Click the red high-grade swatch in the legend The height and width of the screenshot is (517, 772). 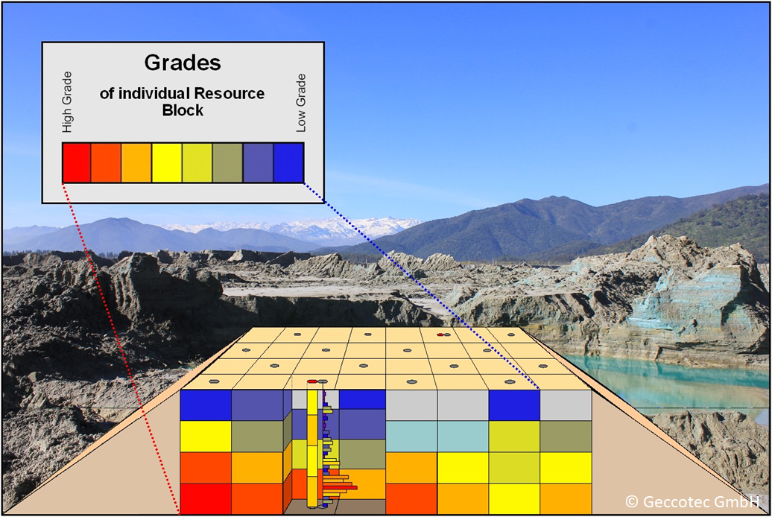pyautogui.click(x=76, y=163)
